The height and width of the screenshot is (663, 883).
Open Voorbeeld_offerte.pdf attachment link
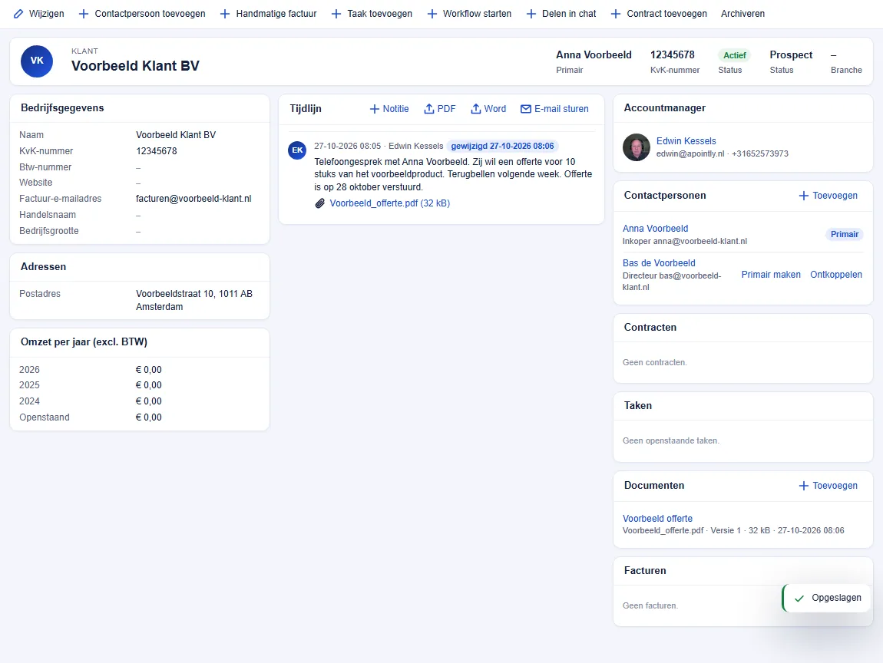coord(390,203)
